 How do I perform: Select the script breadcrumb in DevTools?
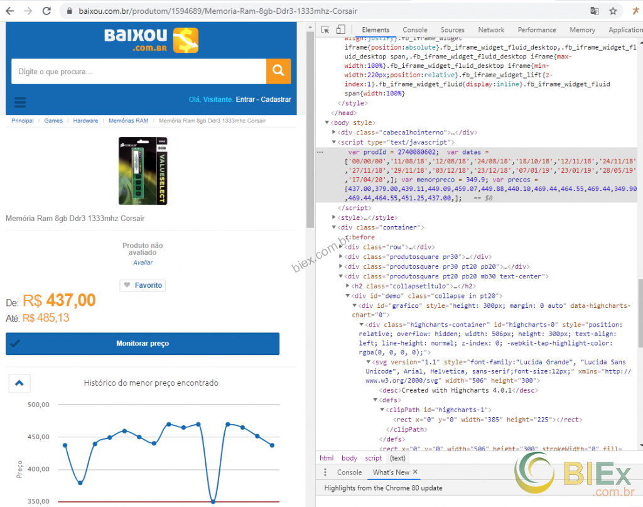pyautogui.click(x=373, y=458)
